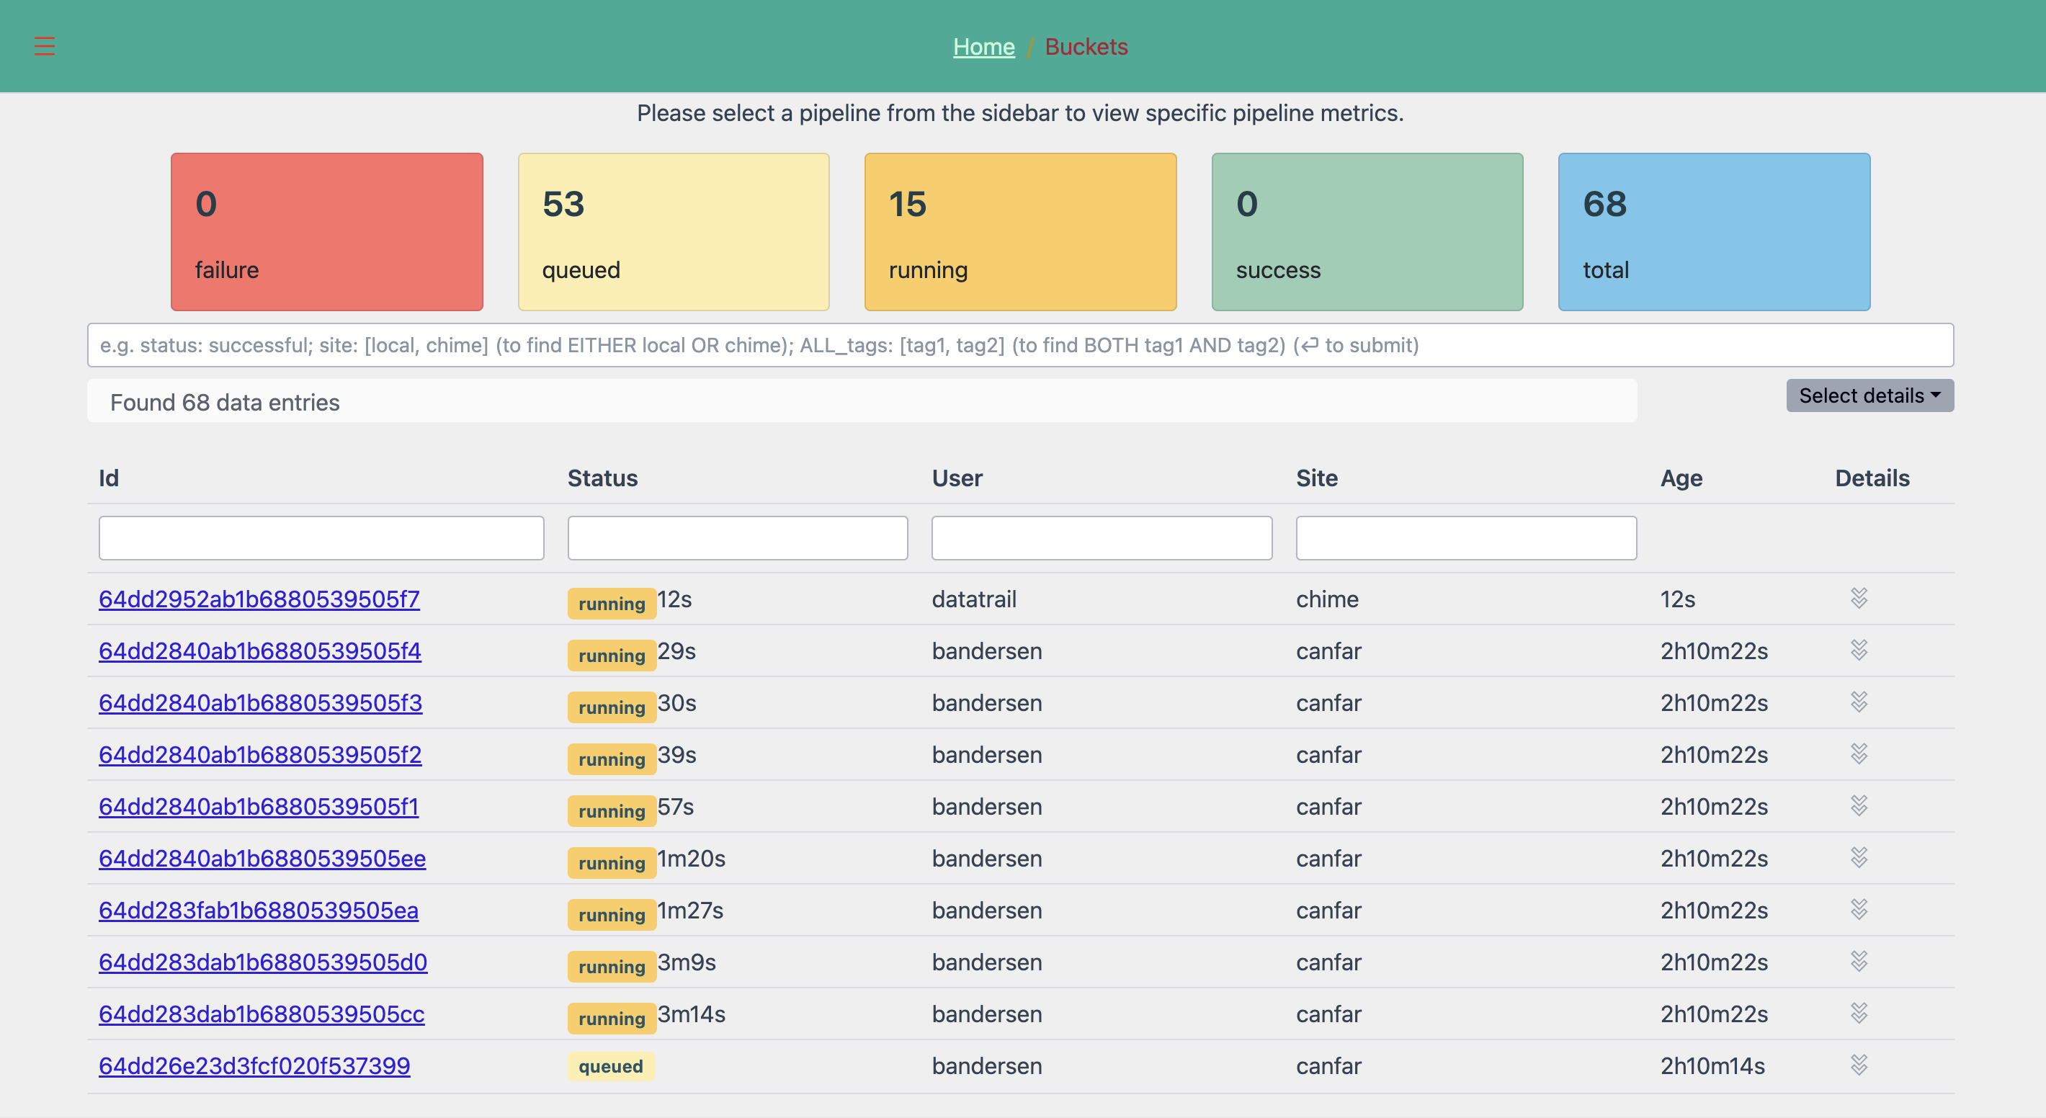The height and width of the screenshot is (1118, 2046).
Task: Focus the Id column filter box
Action: [x=321, y=538]
